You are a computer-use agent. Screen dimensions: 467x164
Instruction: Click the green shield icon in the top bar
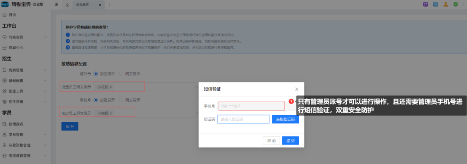(x=455, y=4)
